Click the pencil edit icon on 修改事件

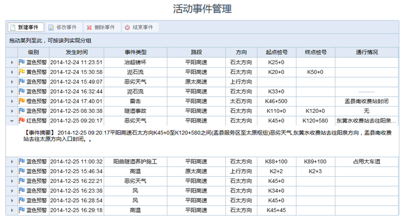[51, 28]
